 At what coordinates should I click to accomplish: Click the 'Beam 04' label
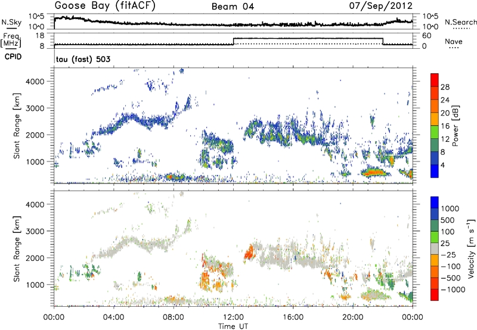point(233,7)
